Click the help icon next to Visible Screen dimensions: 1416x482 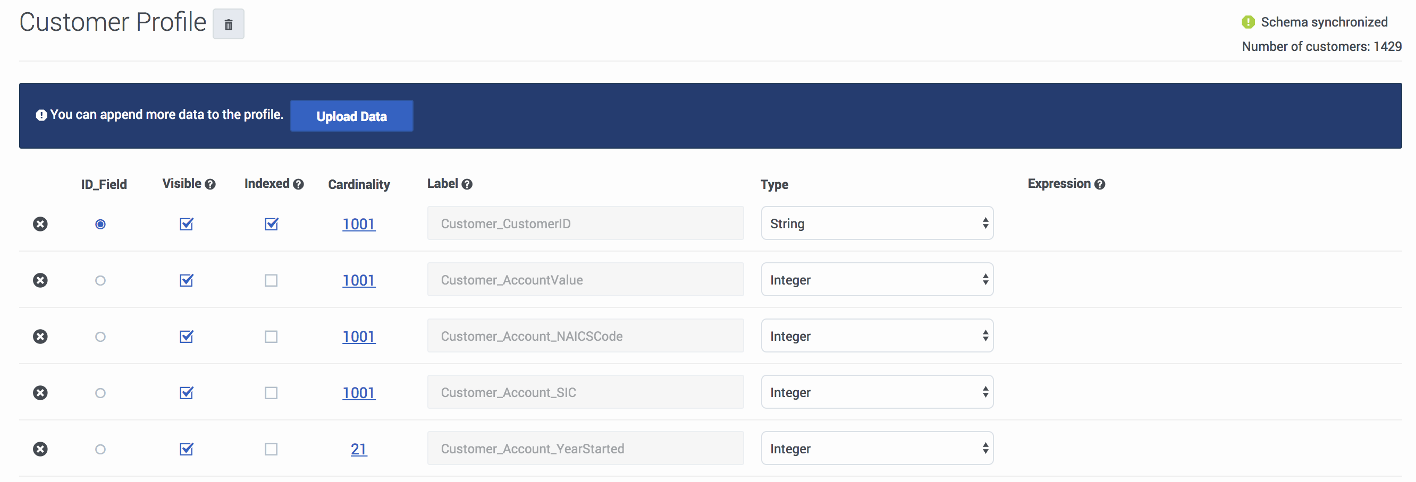[210, 184]
